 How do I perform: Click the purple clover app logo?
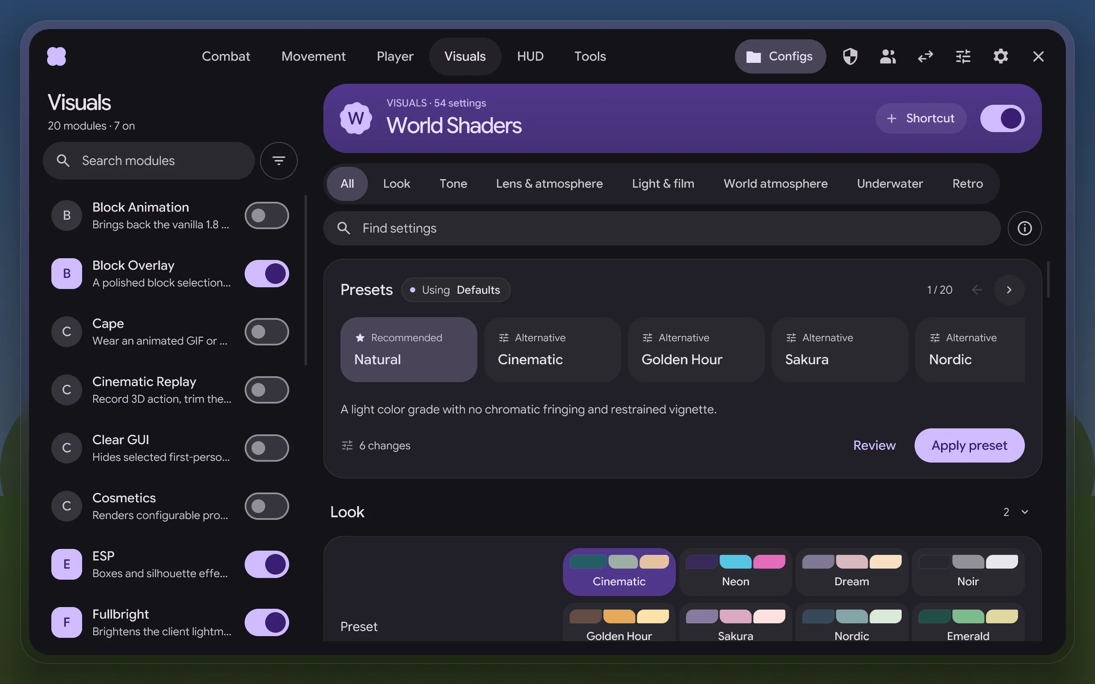tap(56, 56)
